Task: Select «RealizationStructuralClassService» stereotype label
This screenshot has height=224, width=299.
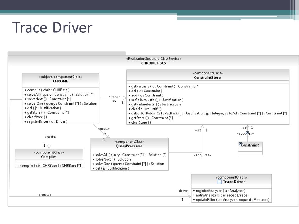Action: (154, 59)
